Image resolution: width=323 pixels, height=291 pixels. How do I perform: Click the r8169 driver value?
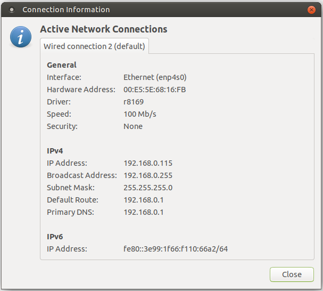134,102
